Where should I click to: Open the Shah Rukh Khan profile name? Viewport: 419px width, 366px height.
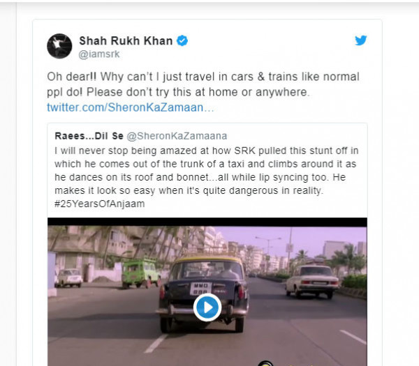(x=126, y=41)
